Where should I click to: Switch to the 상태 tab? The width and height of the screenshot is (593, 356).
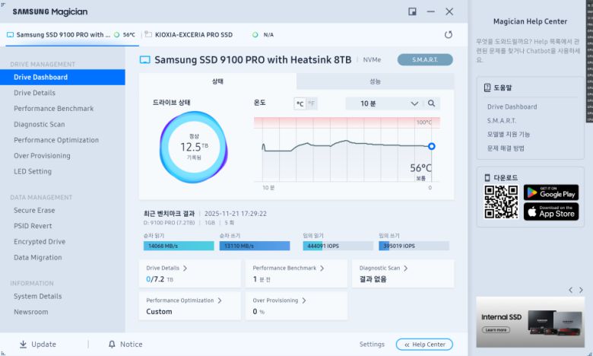pos(217,81)
